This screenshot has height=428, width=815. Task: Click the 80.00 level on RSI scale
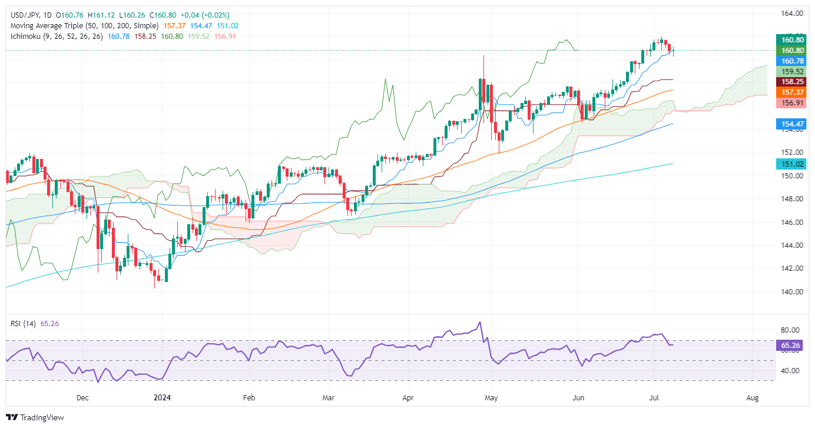791,330
